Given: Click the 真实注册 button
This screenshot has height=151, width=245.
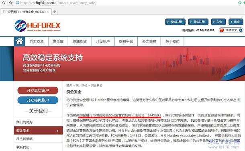Looking at the screenshot, I should 198,22.
